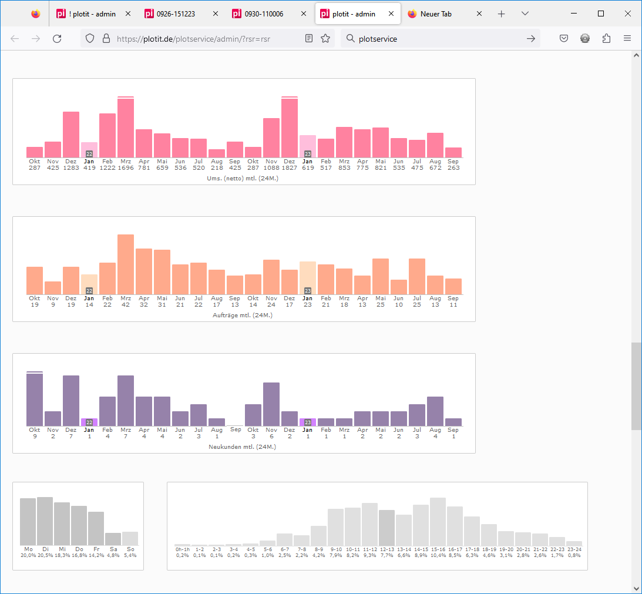Click the 15-16 hourly distribution bar
This screenshot has width=642, height=594.
[438, 522]
